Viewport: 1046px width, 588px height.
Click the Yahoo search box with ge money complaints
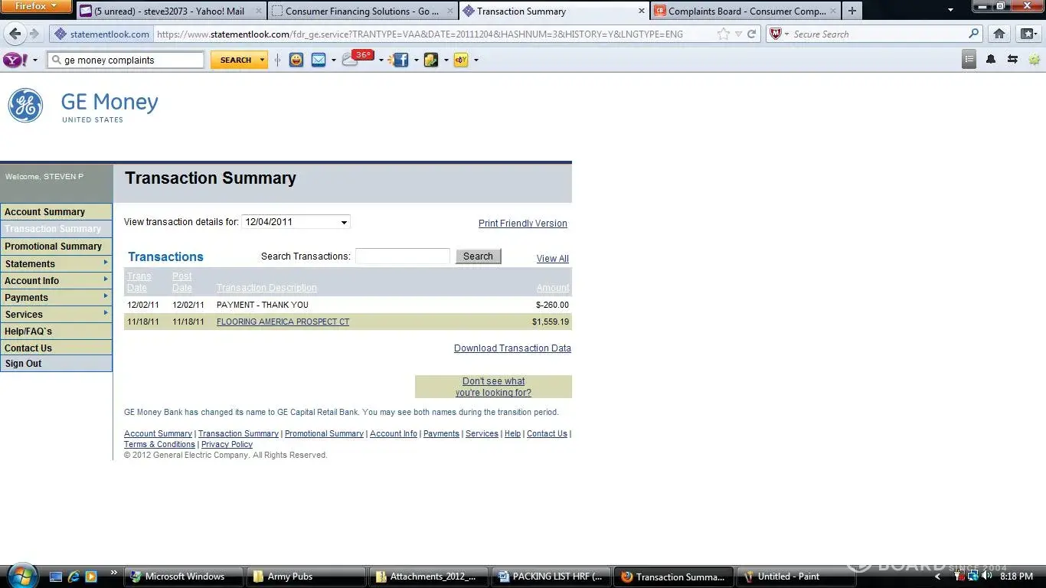click(126, 60)
